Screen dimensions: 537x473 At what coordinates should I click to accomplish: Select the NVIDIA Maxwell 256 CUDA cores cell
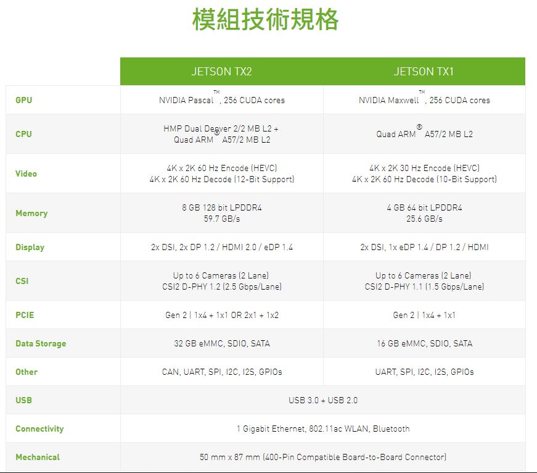point(424,100)
